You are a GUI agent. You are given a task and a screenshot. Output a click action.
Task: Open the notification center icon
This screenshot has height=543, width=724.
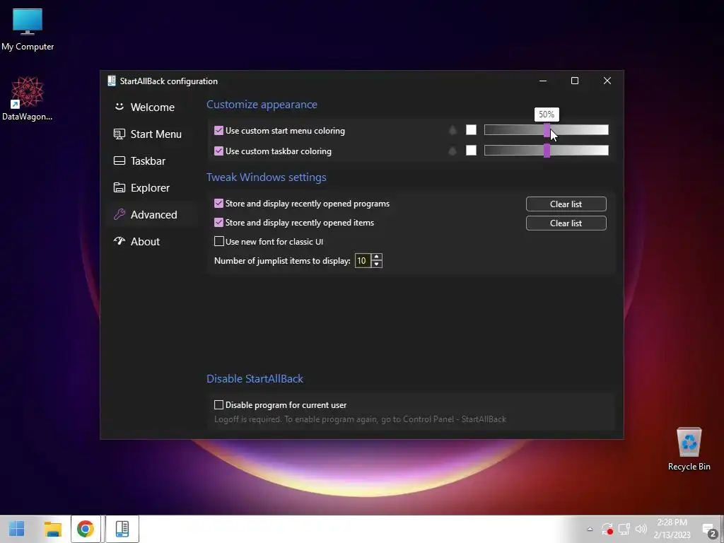click(708, 529)
